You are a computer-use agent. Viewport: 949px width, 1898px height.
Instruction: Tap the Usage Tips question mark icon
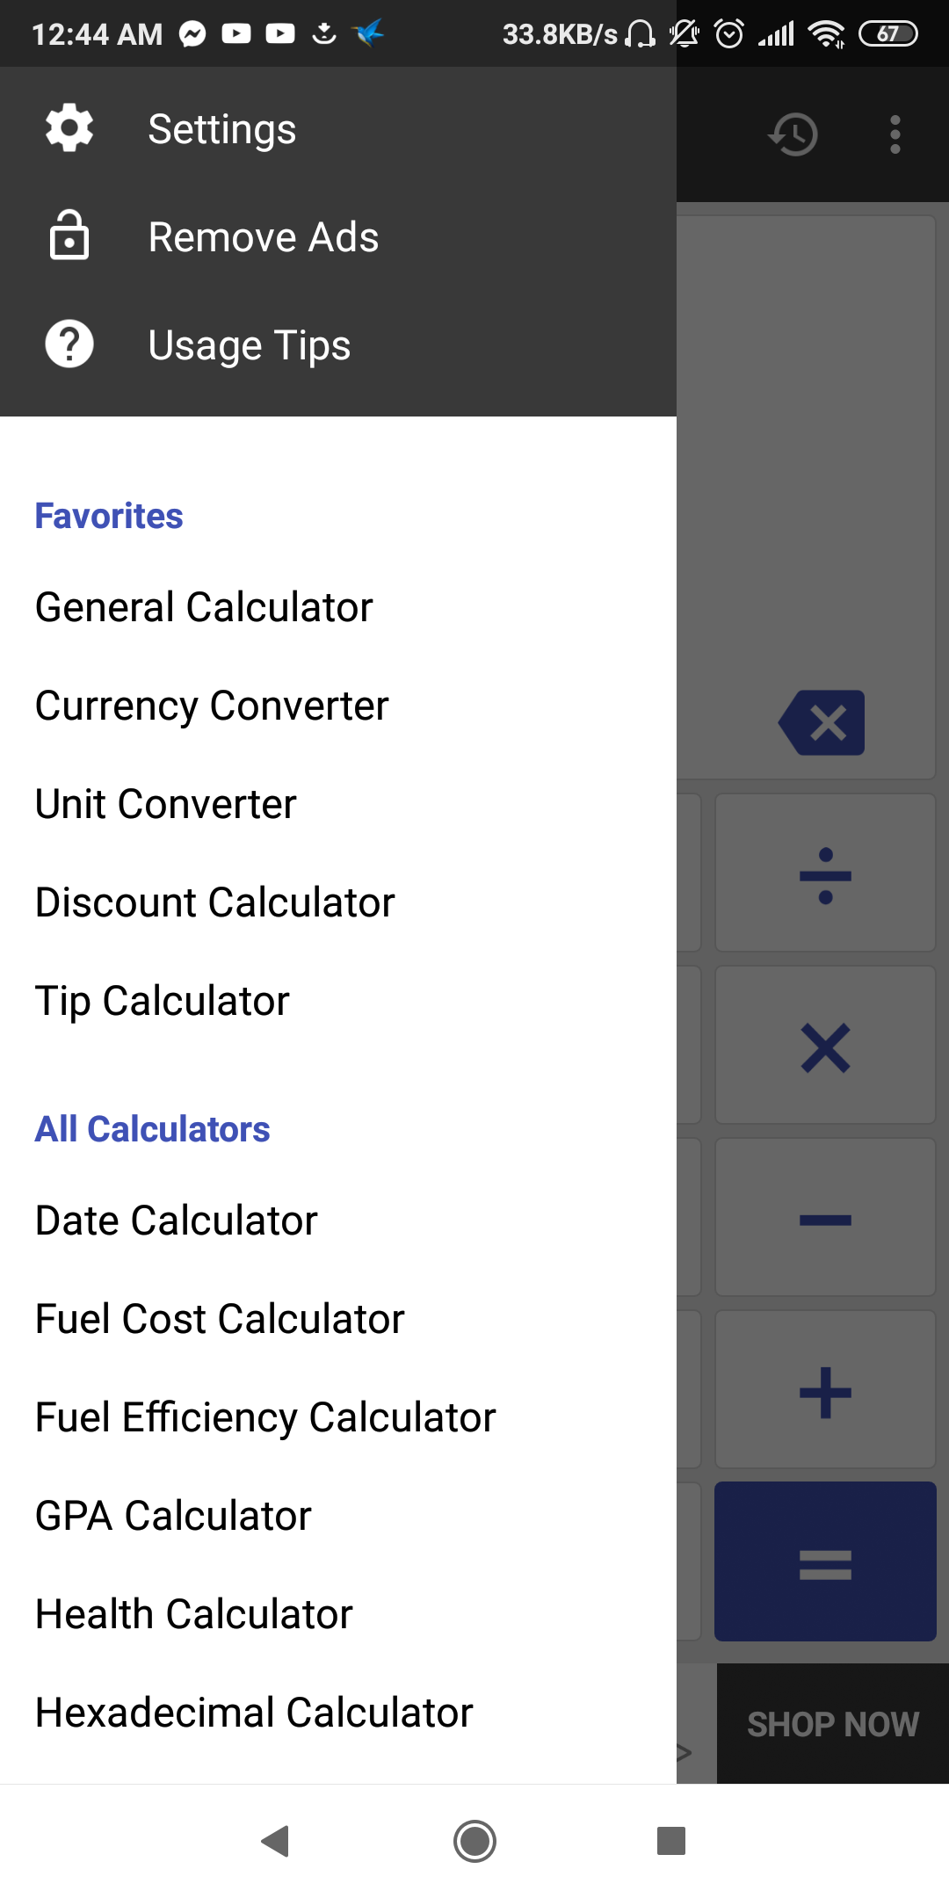tap(69, 344)
